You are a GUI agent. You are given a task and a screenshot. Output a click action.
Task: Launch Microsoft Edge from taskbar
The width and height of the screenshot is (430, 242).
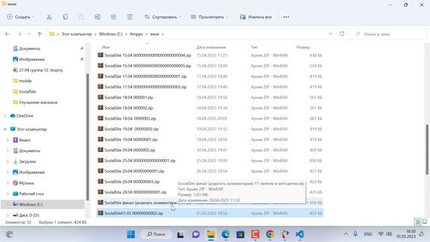(226, 235)
